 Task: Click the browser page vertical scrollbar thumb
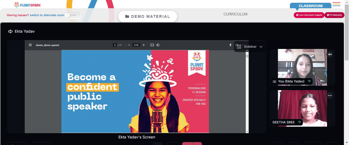point(347,32)
